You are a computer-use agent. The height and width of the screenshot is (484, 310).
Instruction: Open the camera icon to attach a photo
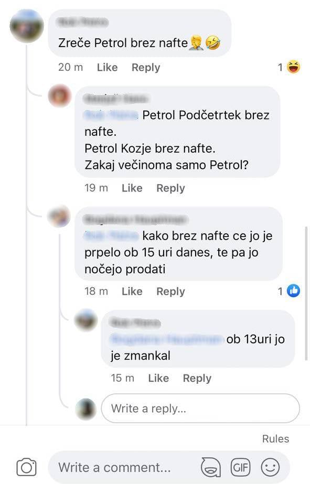[26, 467]
